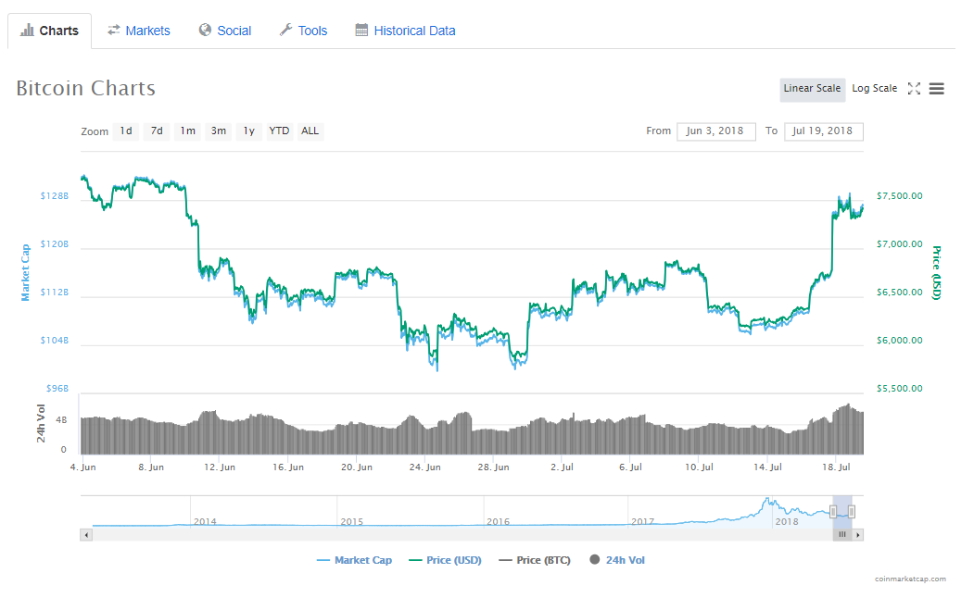The image size is (974, 598).
Task: Open the chart hamburger export menu
Action: (936, 88)
